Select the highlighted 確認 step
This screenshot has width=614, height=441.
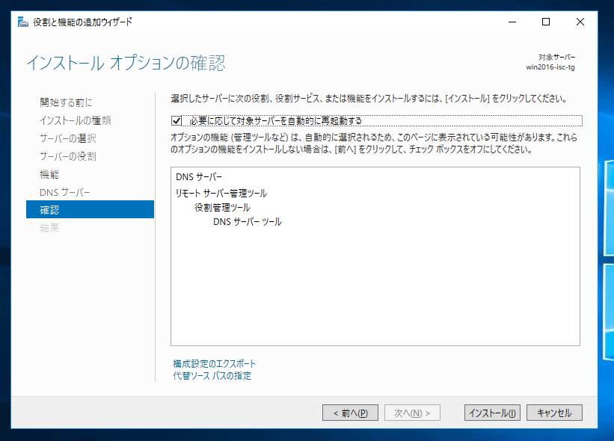(x=90, y=209)
